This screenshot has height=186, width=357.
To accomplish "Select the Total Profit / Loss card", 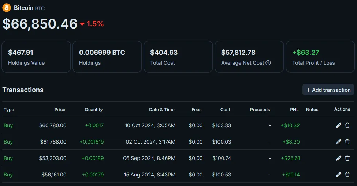I will 320,57.
